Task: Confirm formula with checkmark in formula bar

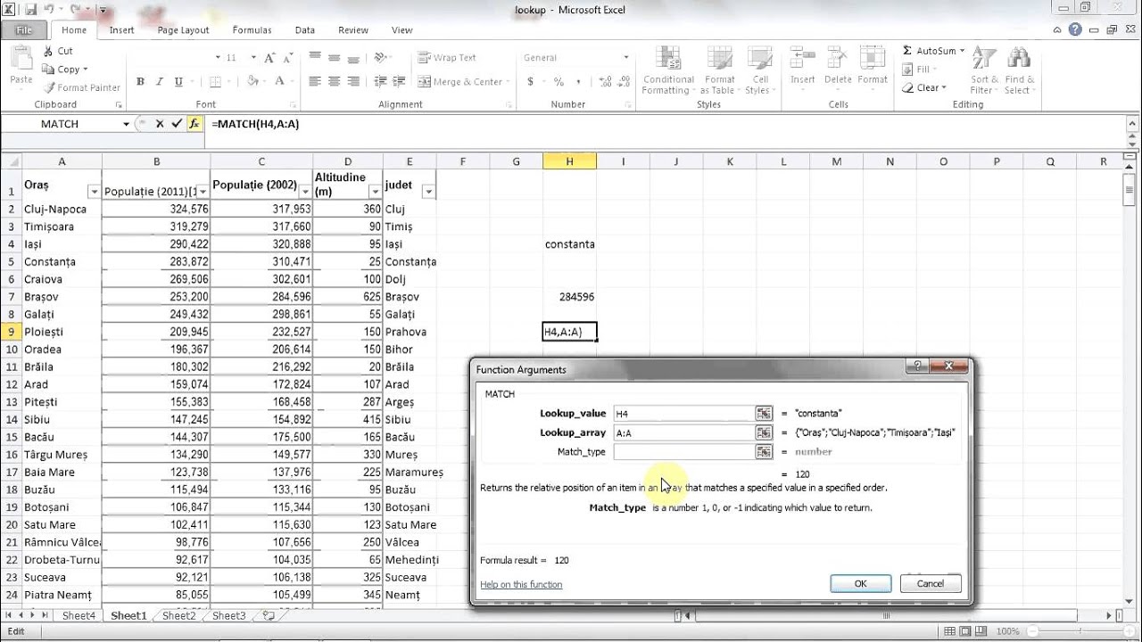Action: pos(177,124)
